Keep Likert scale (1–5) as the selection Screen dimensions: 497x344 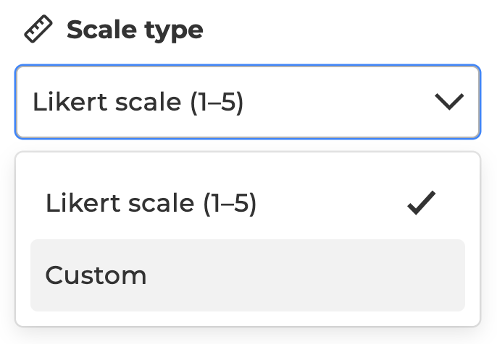(x=248, y=203)
